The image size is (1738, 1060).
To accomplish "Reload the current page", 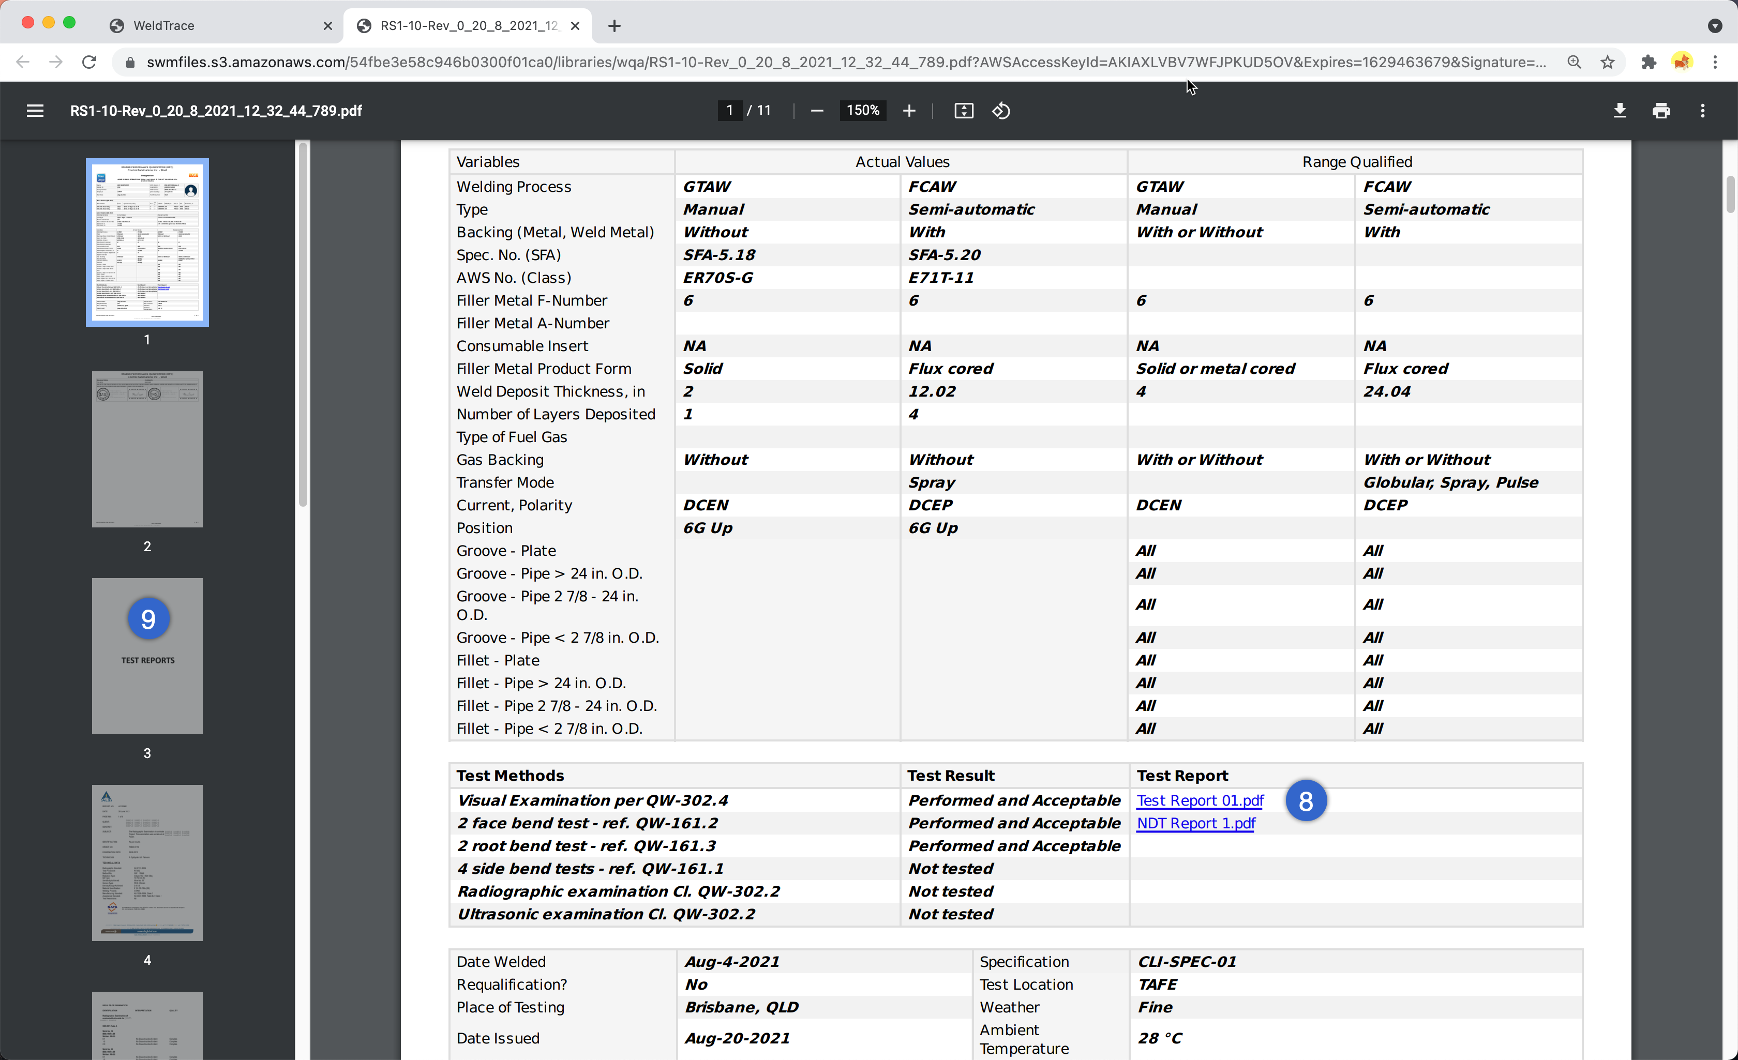I will pyautogui.click(x=89, y=62).
